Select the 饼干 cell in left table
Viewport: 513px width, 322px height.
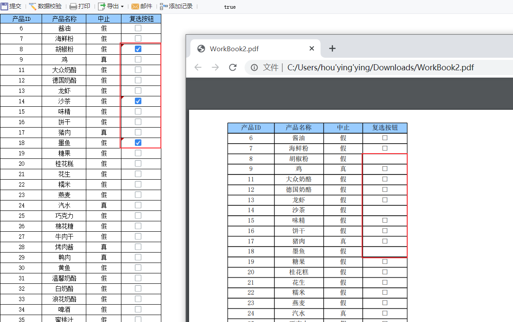coord(64,122)
